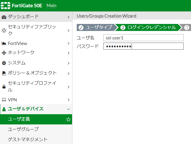Open the Main VDOM link
Viewport: 191px width, 144px height.
(x=51, y=6)
